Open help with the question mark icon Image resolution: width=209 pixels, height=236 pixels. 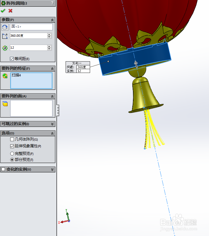(x=52, y=3)
